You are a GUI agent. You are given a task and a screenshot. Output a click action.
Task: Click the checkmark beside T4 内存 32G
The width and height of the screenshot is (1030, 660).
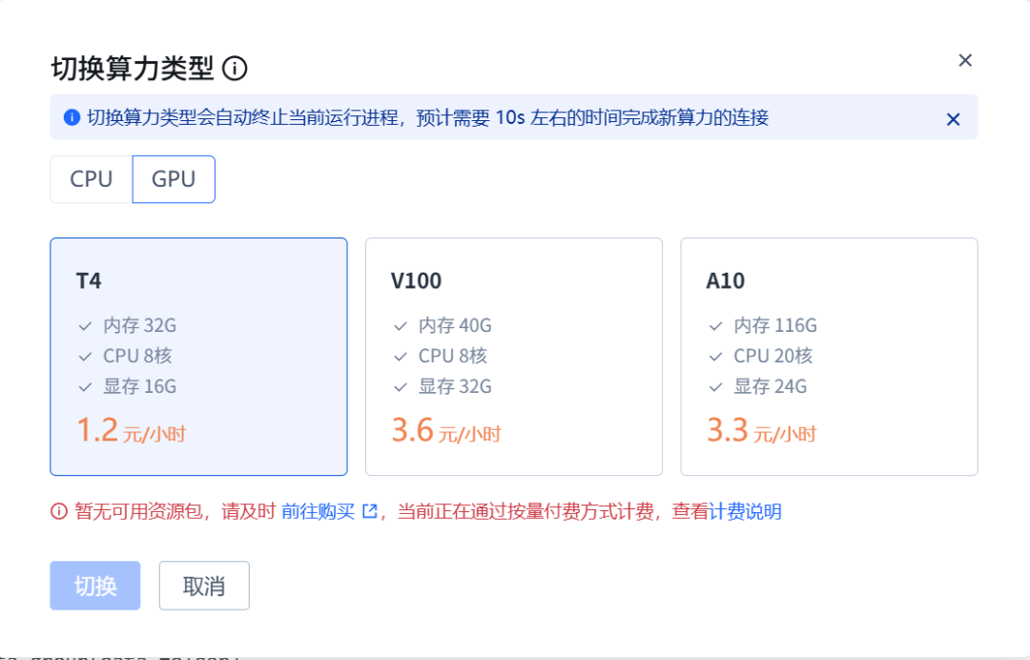tap(85, 326)
